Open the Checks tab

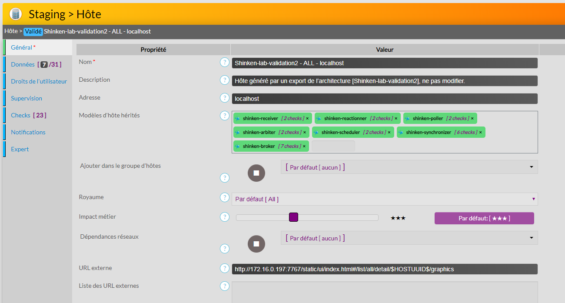click(x=20, y=115)
